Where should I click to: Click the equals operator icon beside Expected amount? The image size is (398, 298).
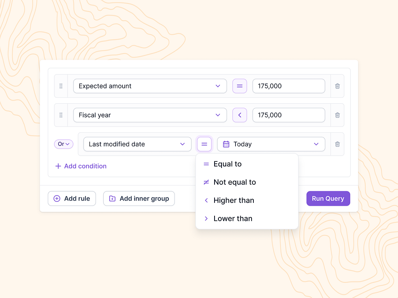pyautogui.click(x=239, y=86)
